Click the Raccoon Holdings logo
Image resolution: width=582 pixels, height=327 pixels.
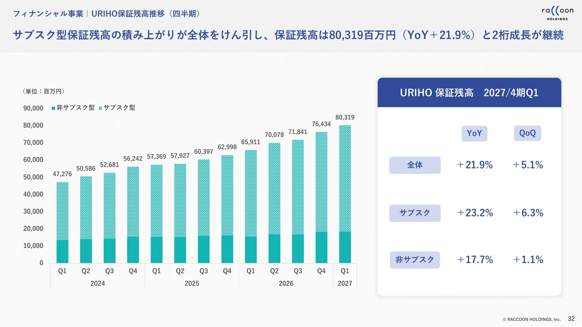point(557,13)
